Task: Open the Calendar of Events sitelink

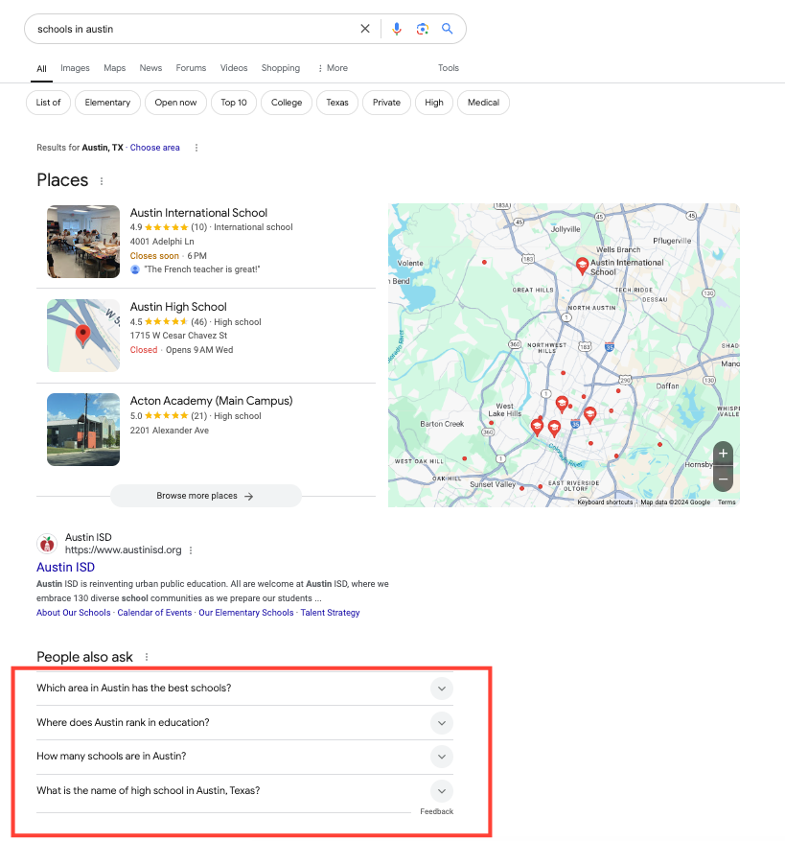Action: click(154, 613)
